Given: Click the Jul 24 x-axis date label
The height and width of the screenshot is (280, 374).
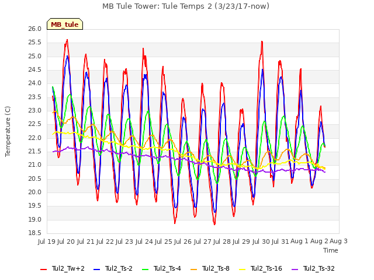Looking at the screenshot, I should click(144, 242).
